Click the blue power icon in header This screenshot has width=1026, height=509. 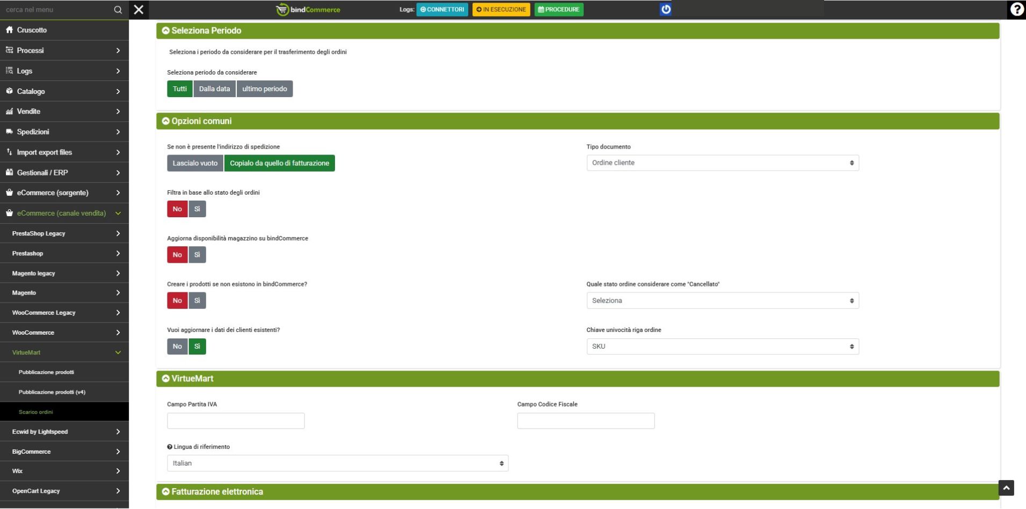click(x=665, y=9)
